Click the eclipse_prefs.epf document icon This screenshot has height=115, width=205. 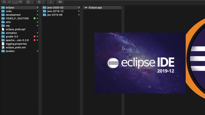click(3, 29)
